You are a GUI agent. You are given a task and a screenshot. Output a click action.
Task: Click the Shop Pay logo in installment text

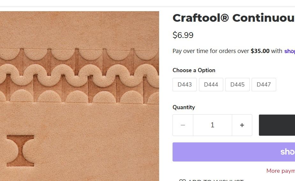coord(289,51)
